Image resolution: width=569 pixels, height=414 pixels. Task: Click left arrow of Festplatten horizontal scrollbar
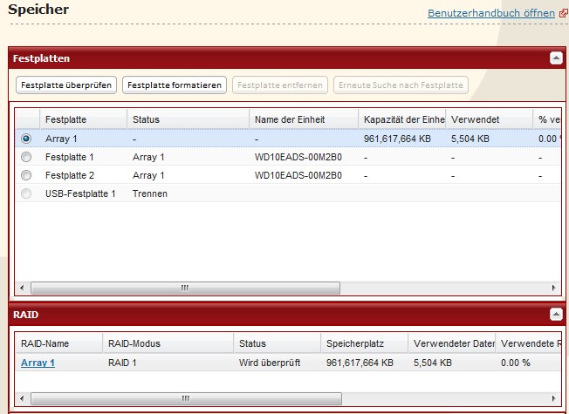click(22, 288)
